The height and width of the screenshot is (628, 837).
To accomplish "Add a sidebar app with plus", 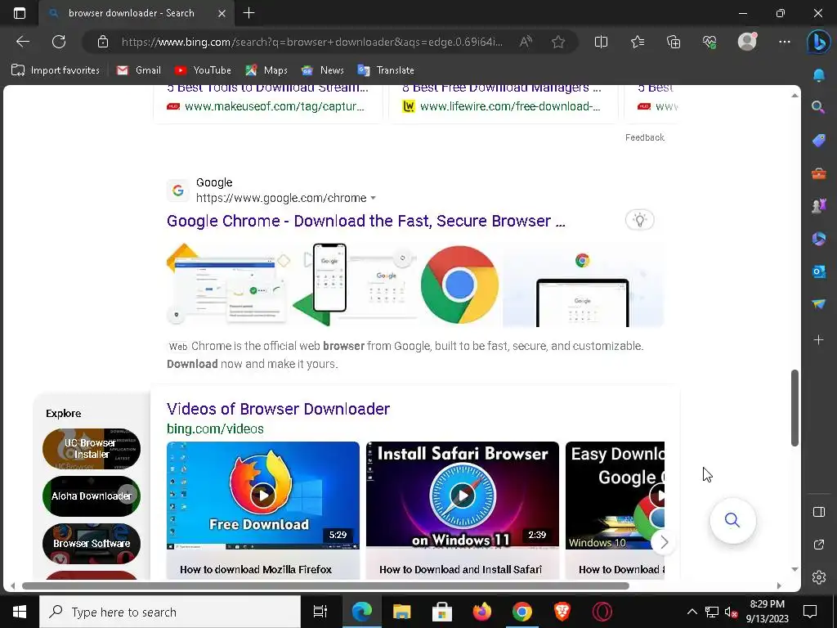I will (818, 339).
